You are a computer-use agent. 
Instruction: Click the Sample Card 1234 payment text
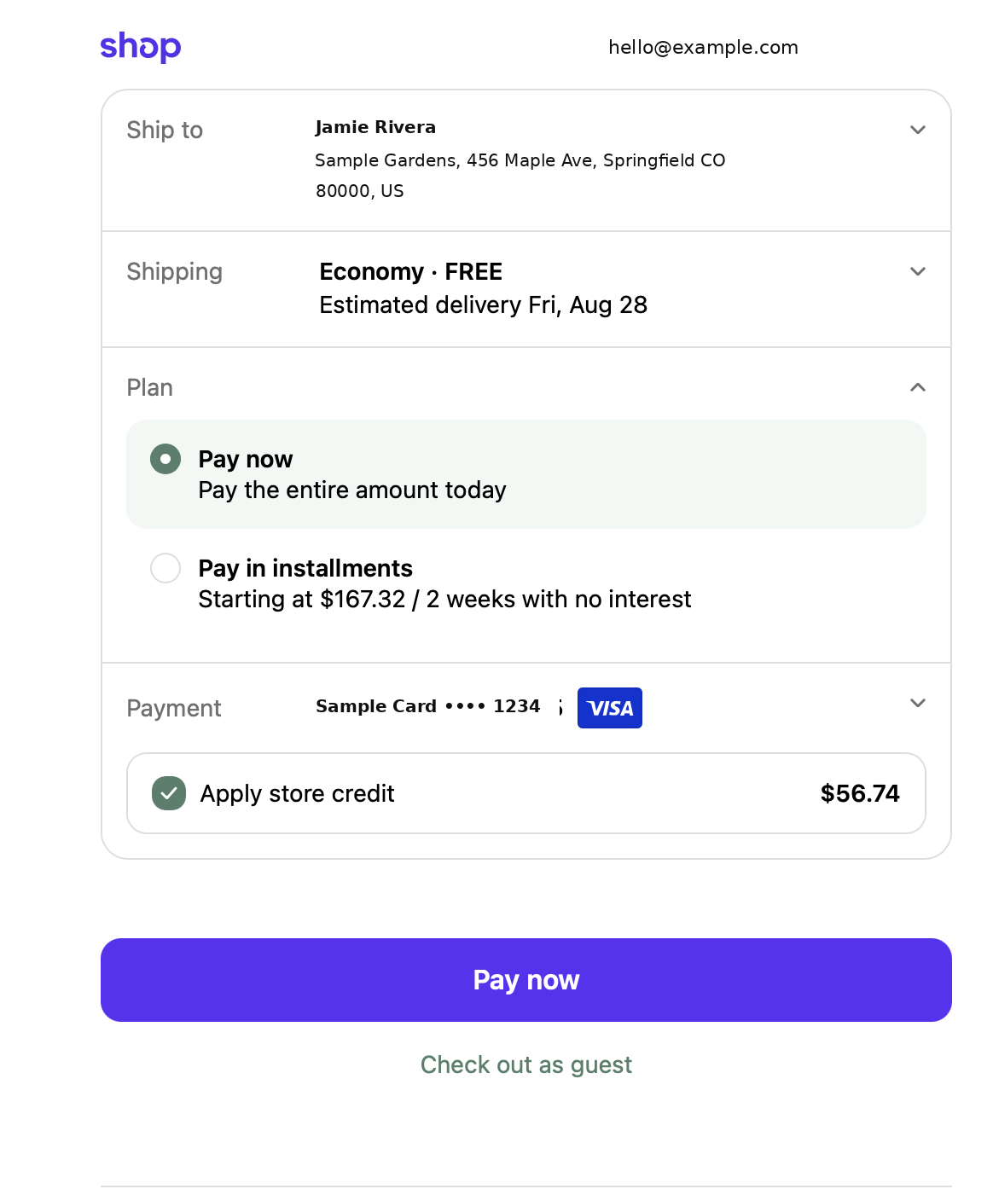click(x=428, y=706)
